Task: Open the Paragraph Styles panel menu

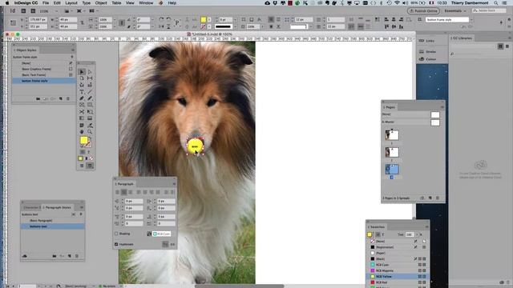Action: tap(82, 207)
